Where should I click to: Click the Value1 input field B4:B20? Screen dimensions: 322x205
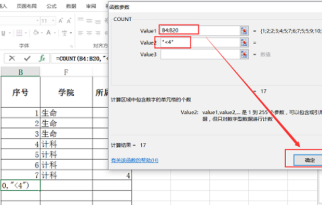pyautogui.click(x=200, y=31)
